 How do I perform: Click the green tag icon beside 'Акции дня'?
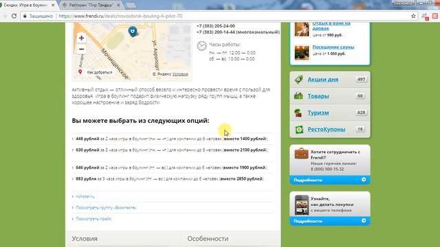point(298,80)
